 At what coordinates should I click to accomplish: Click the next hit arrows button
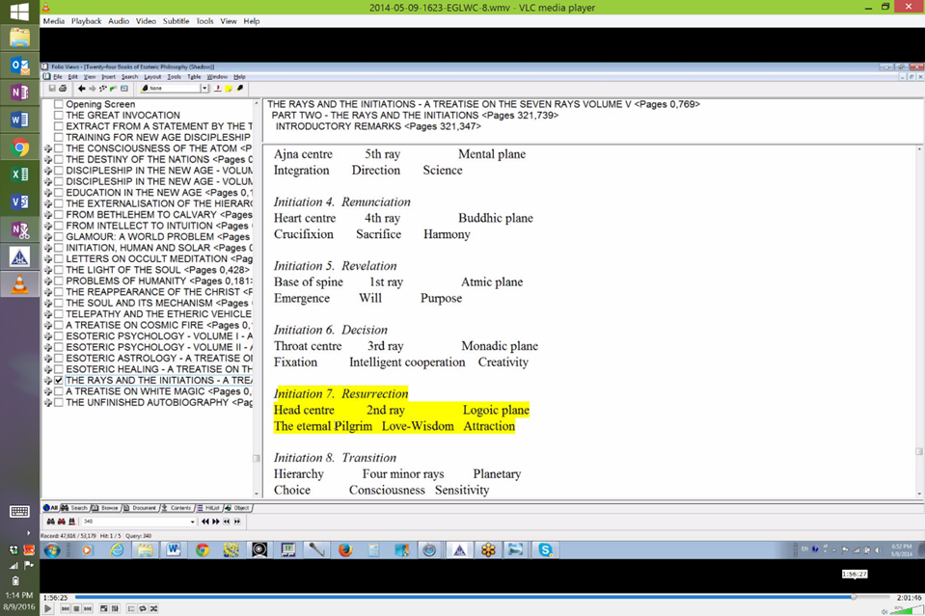[215, 521]
